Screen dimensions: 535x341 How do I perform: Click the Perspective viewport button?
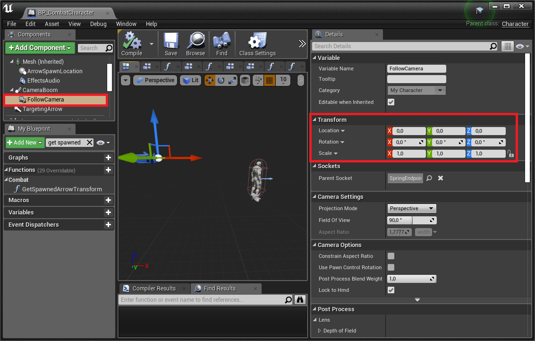(x=155, y=80)
